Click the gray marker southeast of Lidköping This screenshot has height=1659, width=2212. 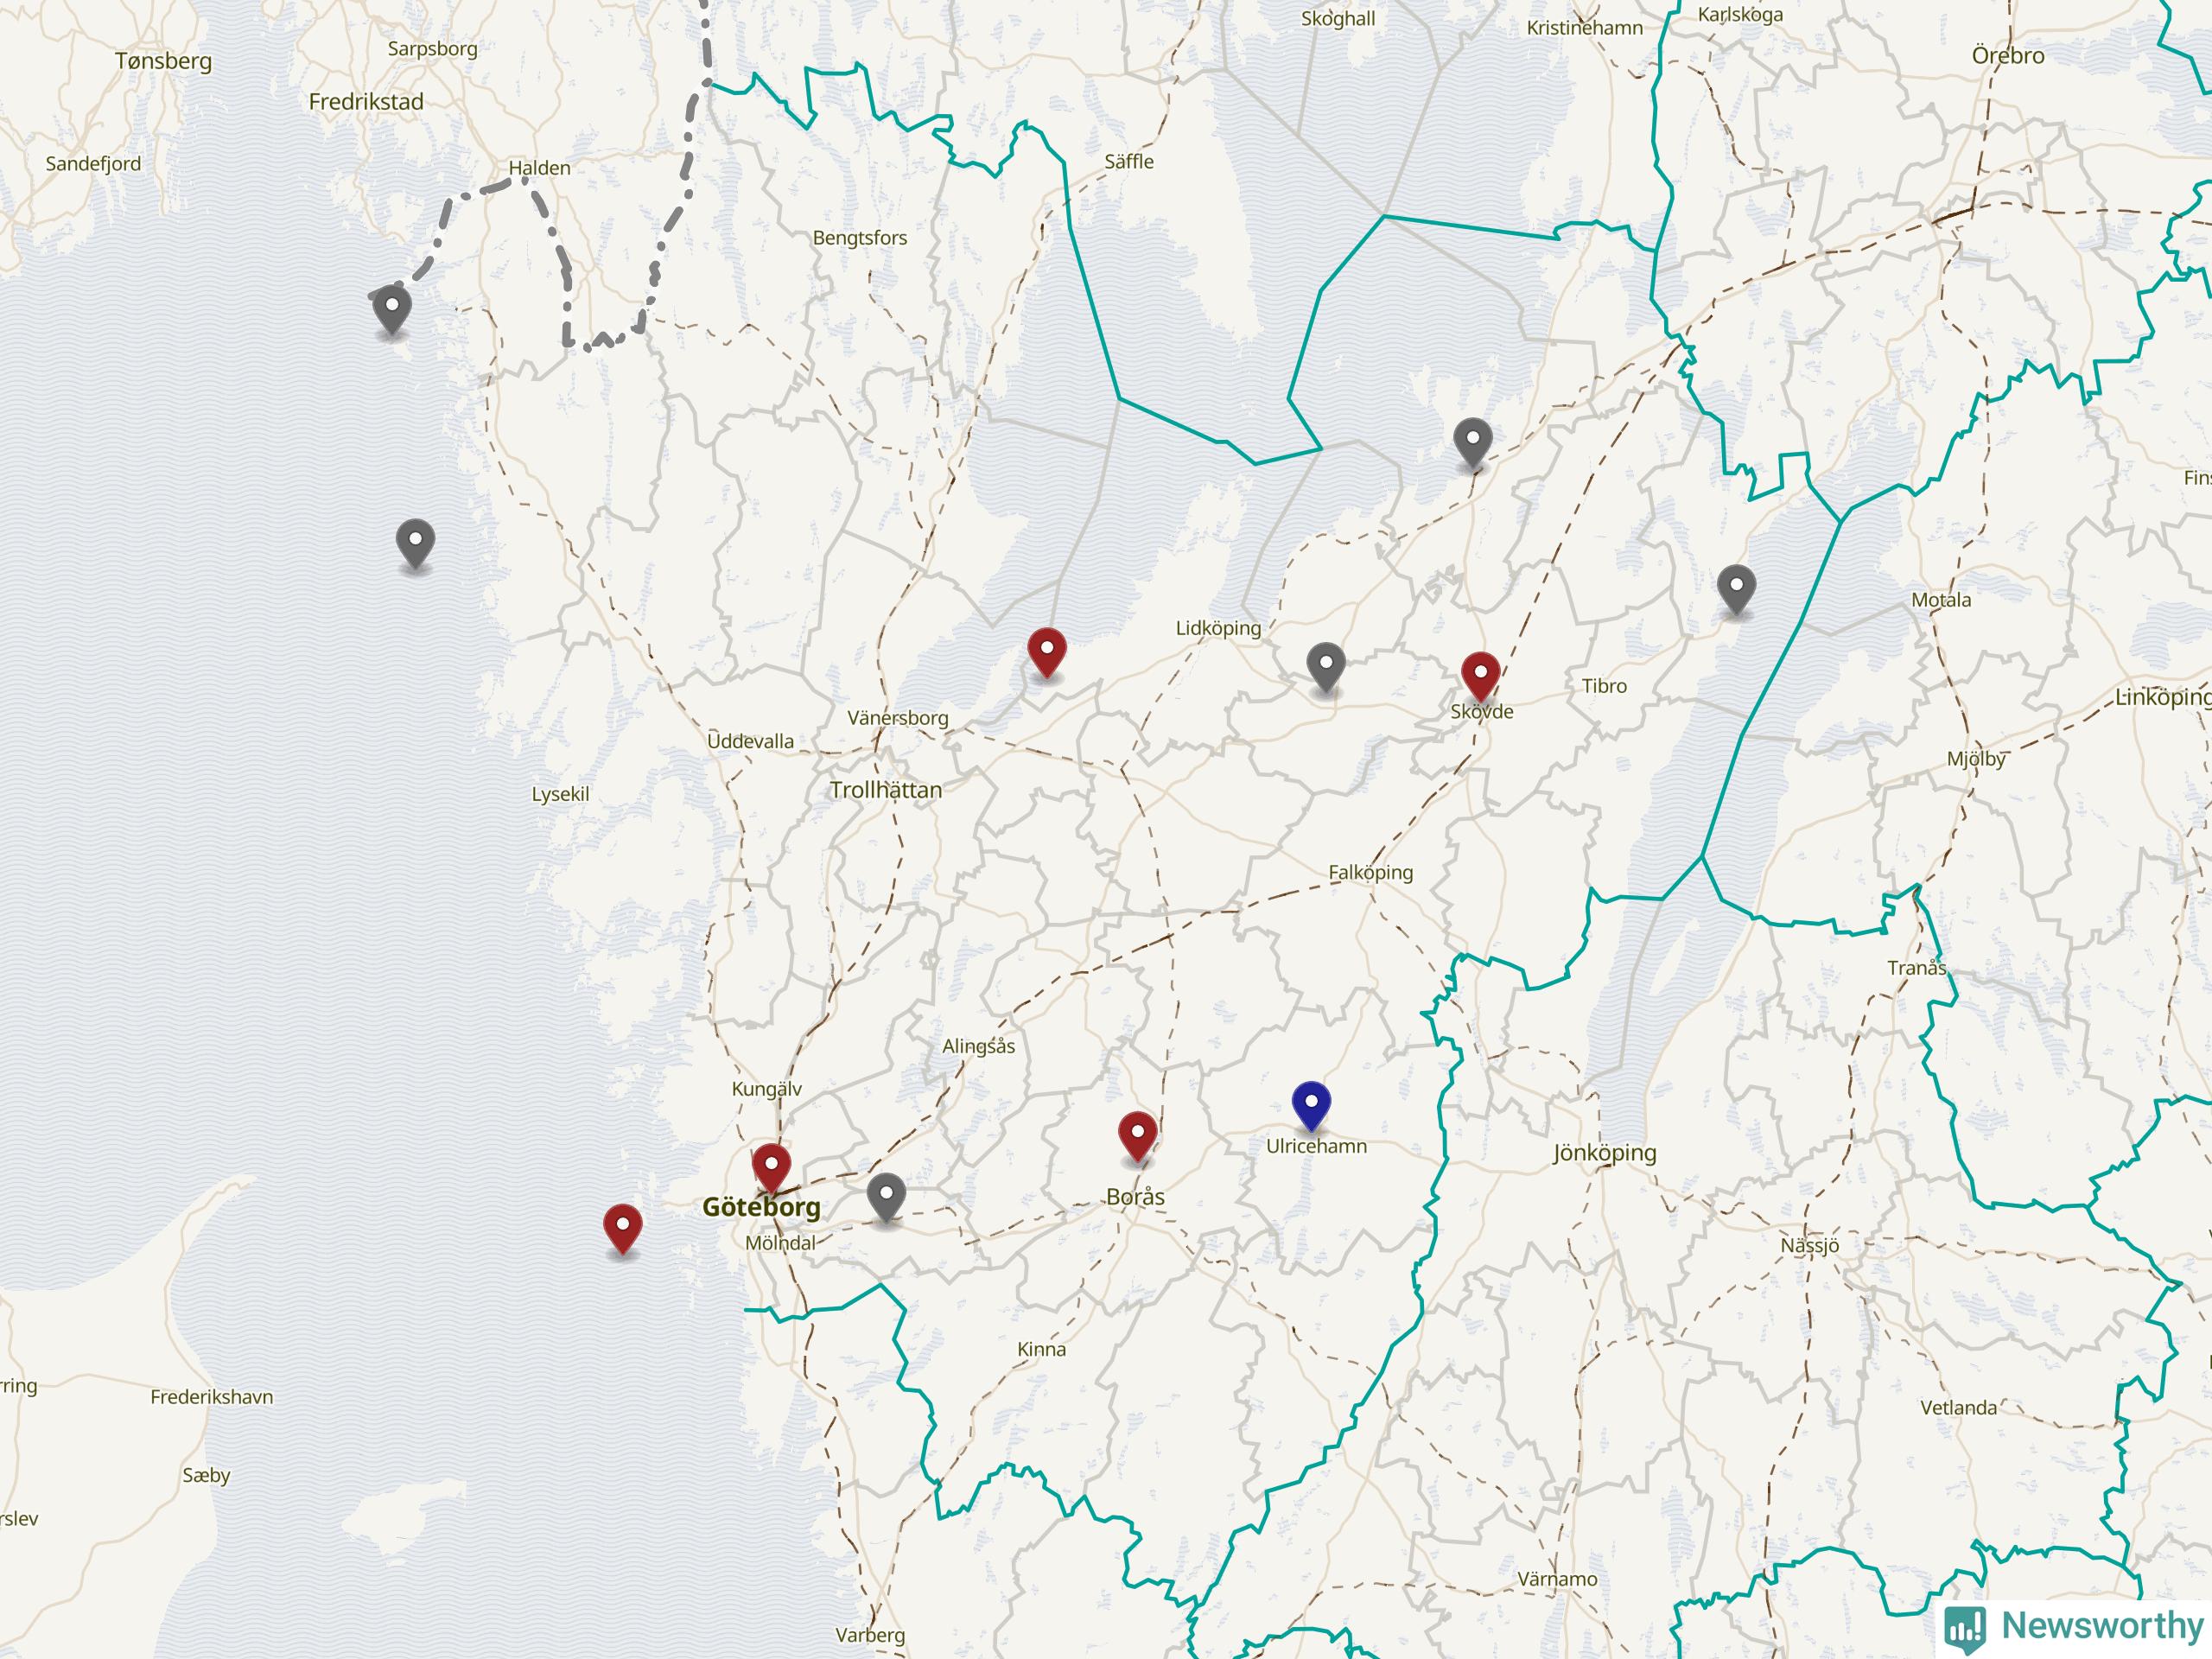[1326, 668]
